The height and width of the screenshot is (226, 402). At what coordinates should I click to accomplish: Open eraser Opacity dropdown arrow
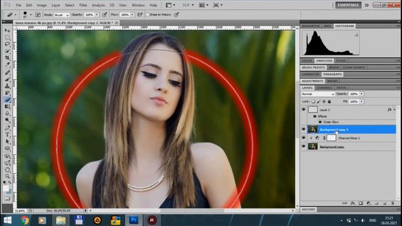[x=97, y=15]
